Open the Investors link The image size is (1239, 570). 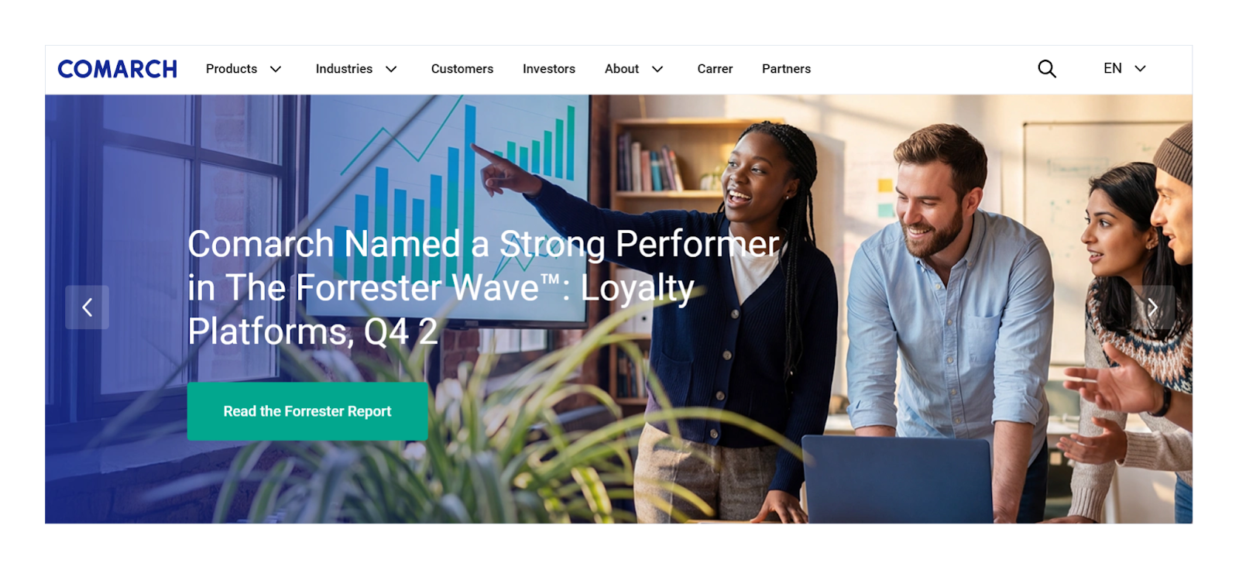click(x=549, y=69)
